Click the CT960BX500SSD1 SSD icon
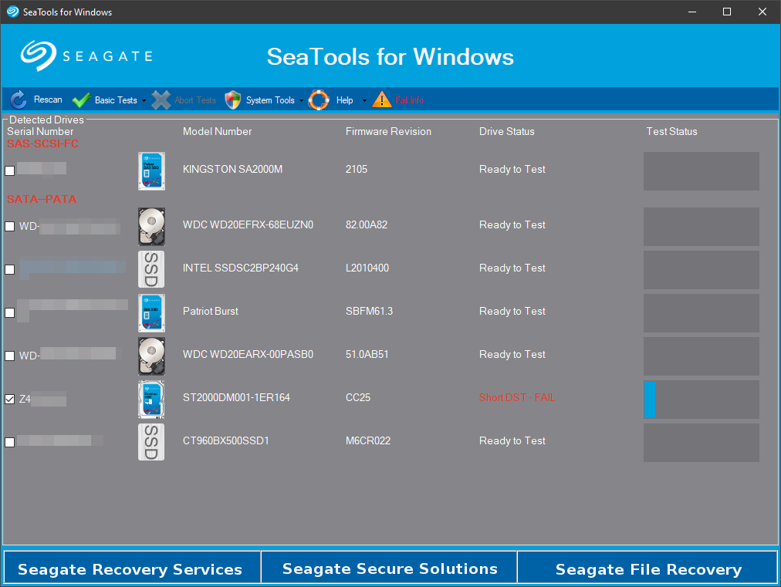The height and width of the screenshot is (587, 781). (151, 442)
